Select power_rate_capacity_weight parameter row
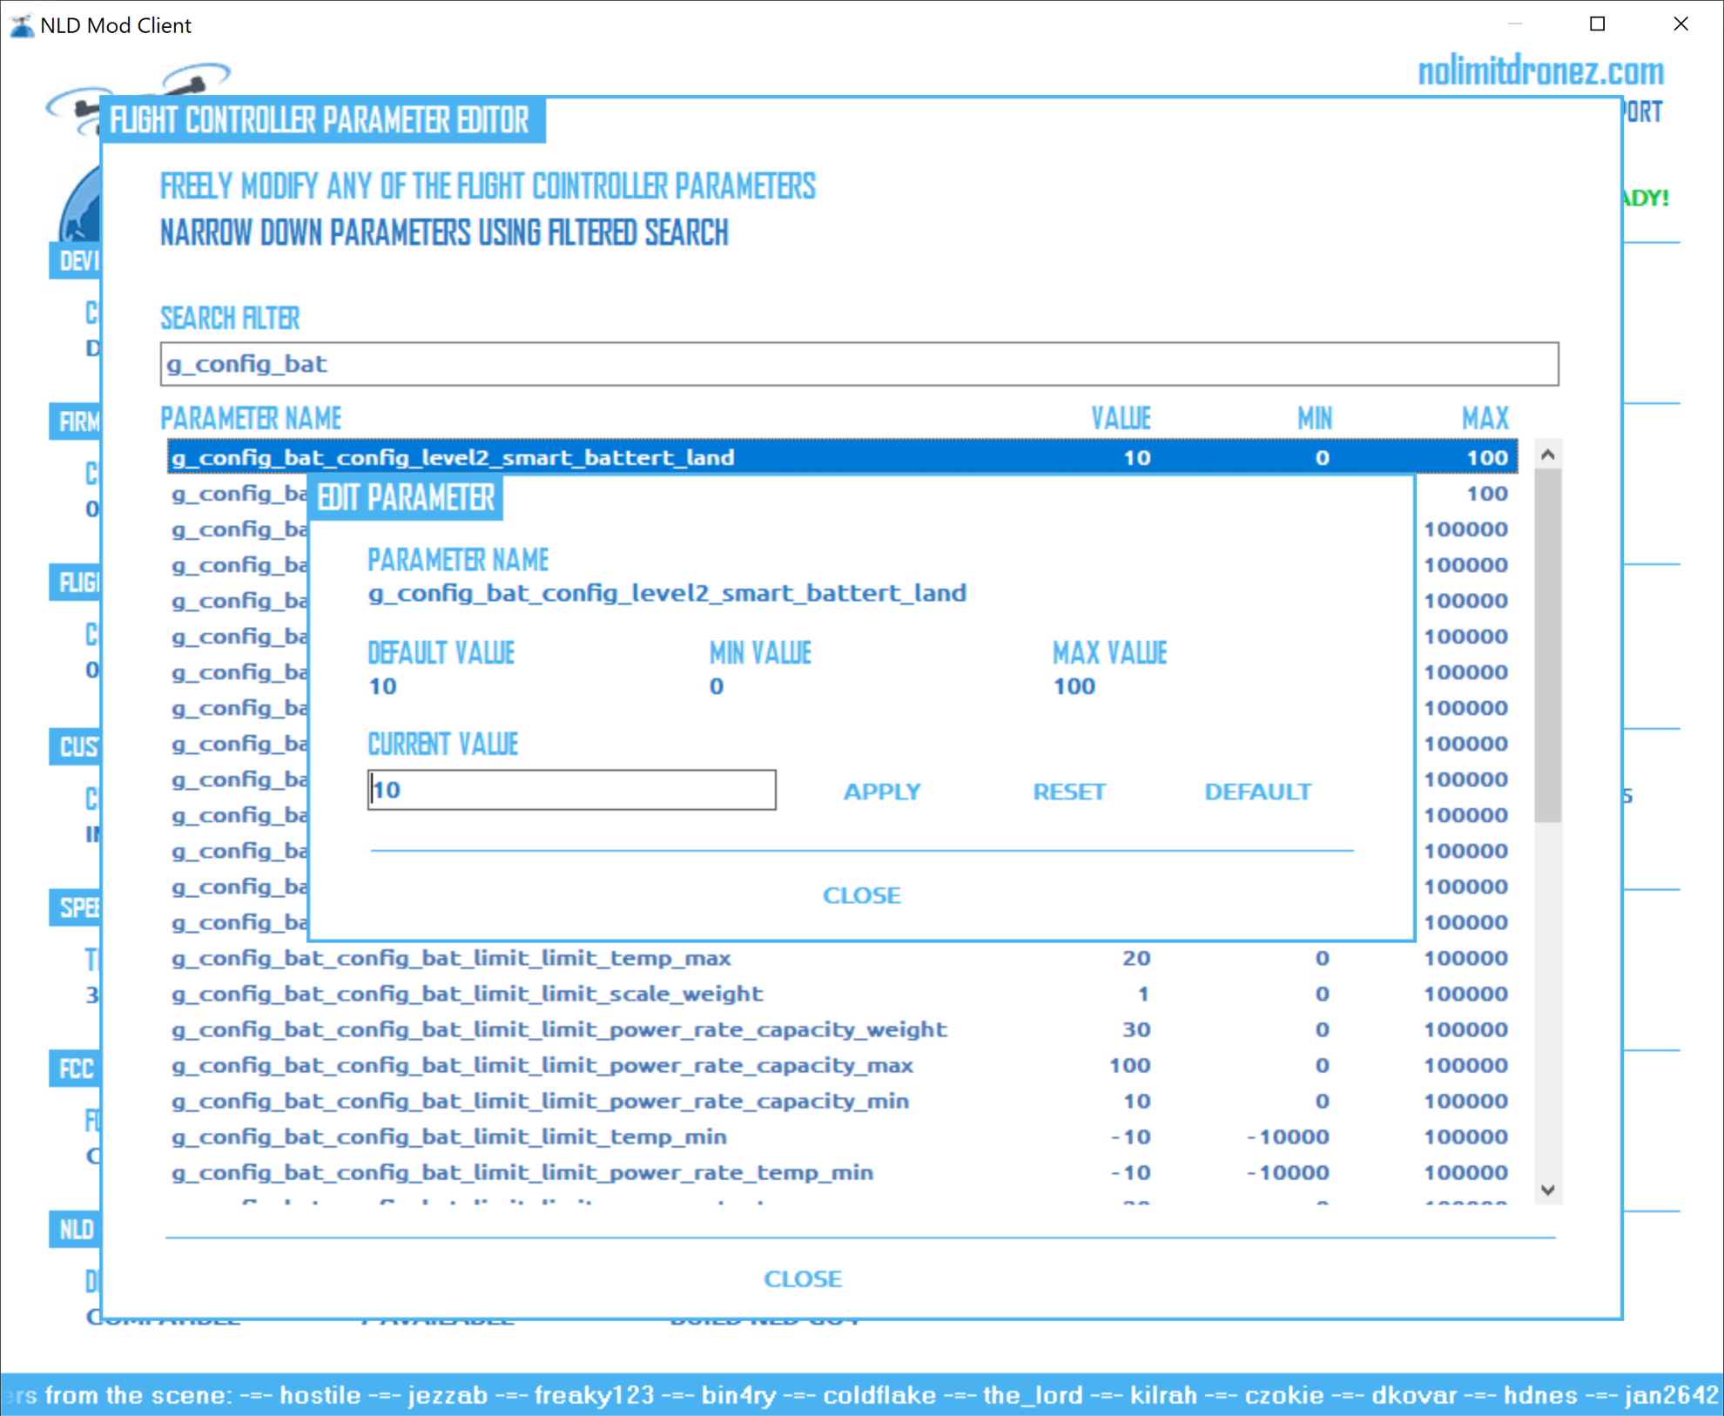 point(559,1029)
